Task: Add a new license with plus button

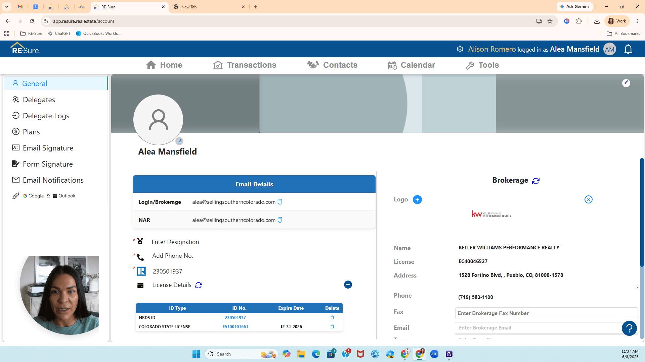Action: click(x=348, y=285)
